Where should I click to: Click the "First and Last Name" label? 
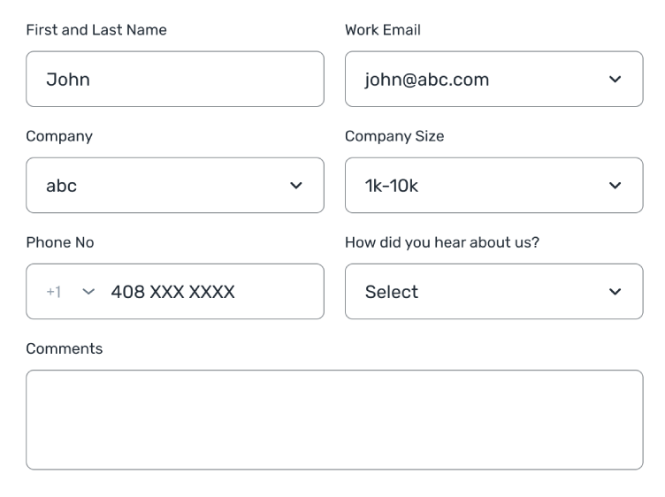[96, 30]
